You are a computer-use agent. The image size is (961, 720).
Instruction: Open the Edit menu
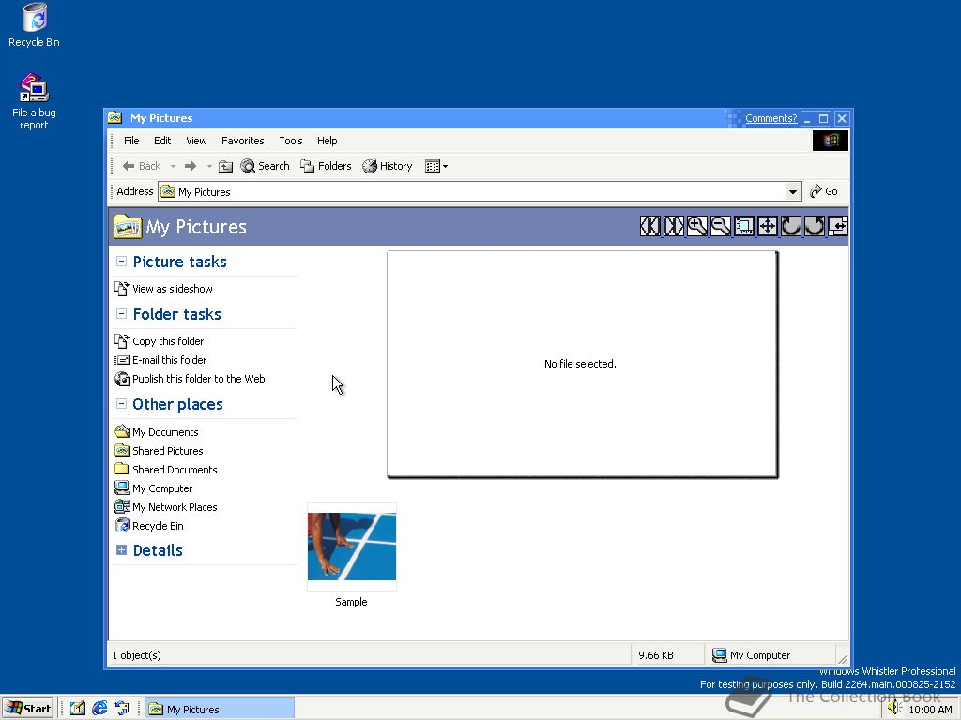pyautogui.click(x=162, y=141)
